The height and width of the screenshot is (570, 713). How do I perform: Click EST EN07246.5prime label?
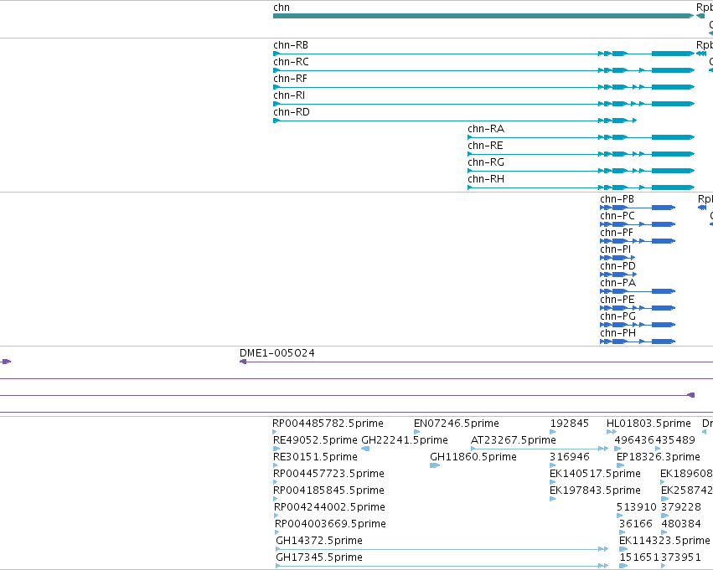click(x=457, y=424)
